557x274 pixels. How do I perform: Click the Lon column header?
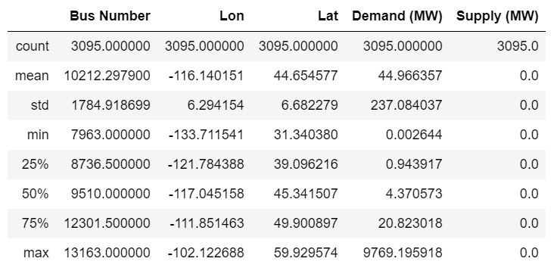coord(232,16)
